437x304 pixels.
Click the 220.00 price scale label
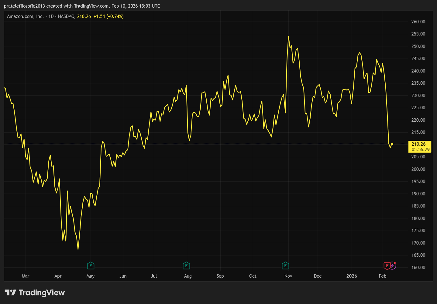point(418,120)
